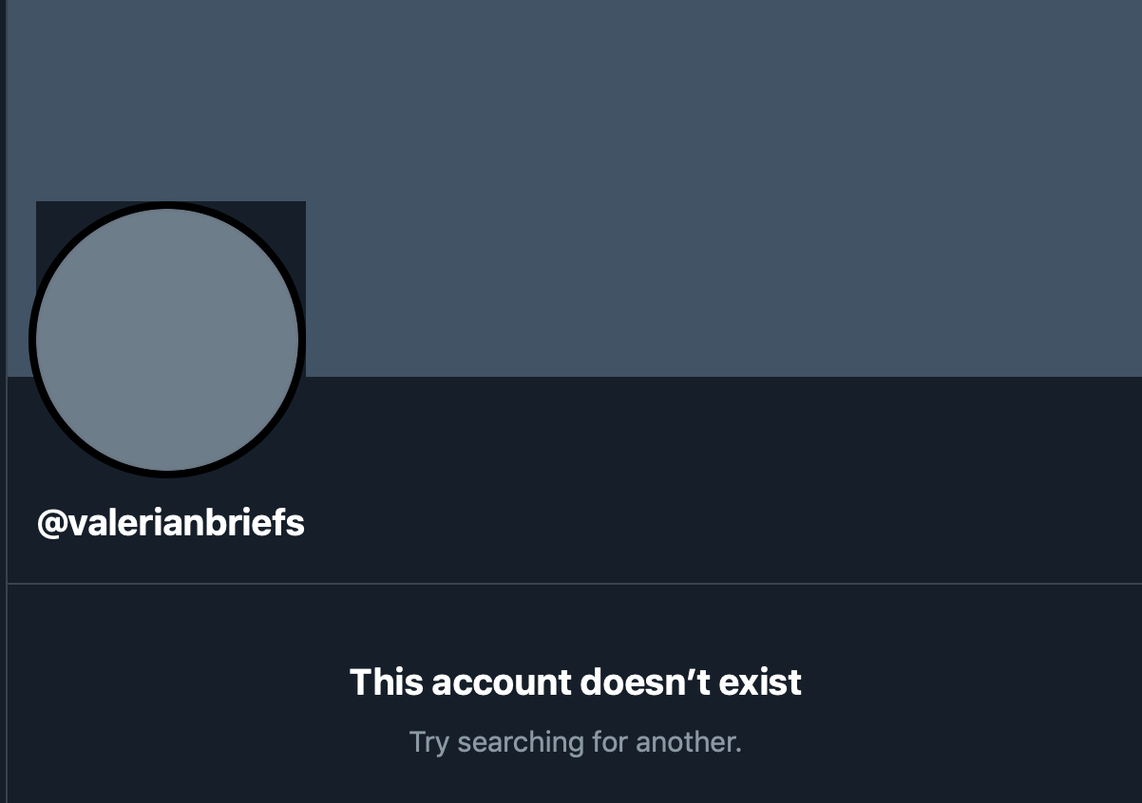
Task: Click the empty space below the search suggestion text
Action: (576, 783)
